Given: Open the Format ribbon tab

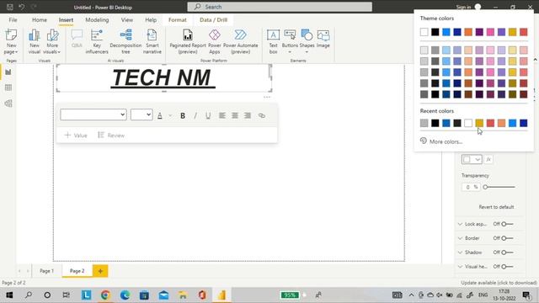Looking at the screenshot, I should [x=178, y=20].
